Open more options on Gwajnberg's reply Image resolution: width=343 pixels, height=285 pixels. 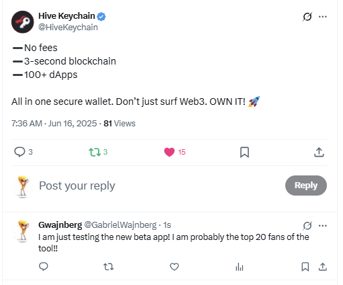tap(323, 226)
